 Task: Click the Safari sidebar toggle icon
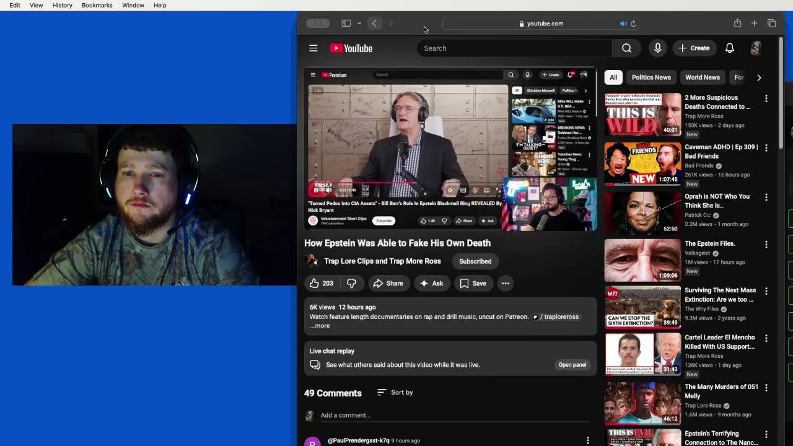[x=346, y=24]
